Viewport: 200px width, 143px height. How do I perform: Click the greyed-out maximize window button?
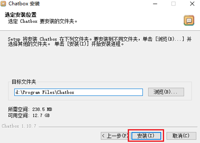(x=173, y=4)
